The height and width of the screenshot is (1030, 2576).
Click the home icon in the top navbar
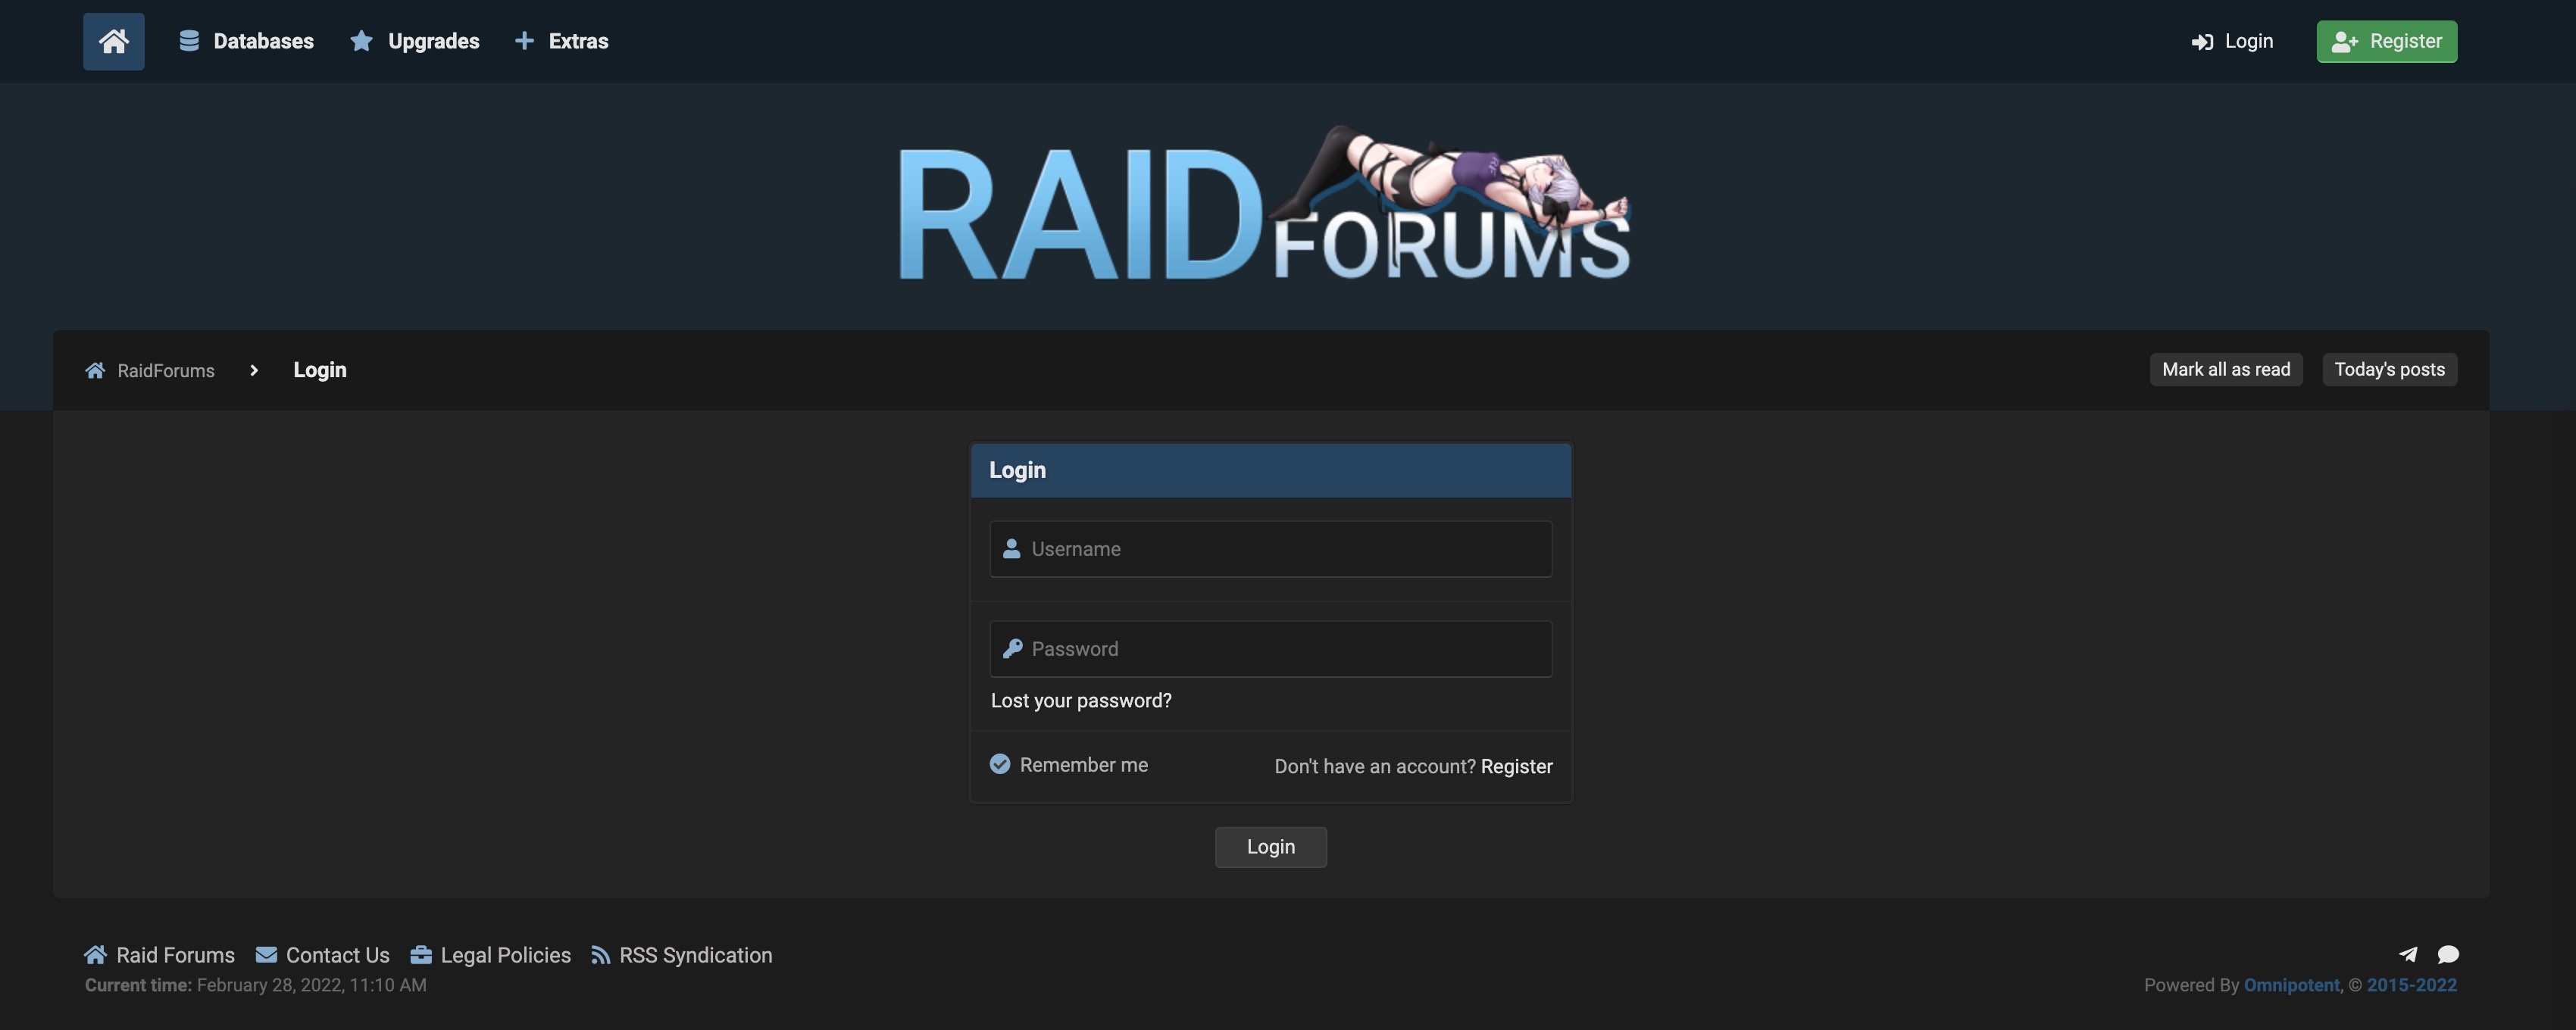point(113,41)
